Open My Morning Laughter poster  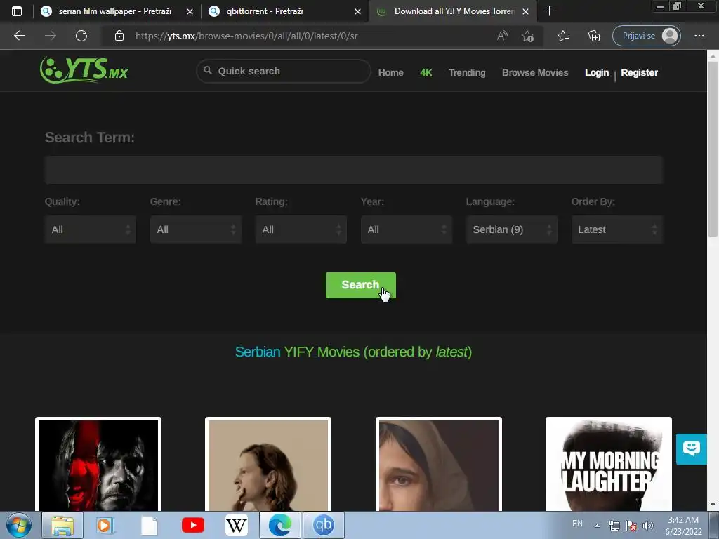(609, 464)
